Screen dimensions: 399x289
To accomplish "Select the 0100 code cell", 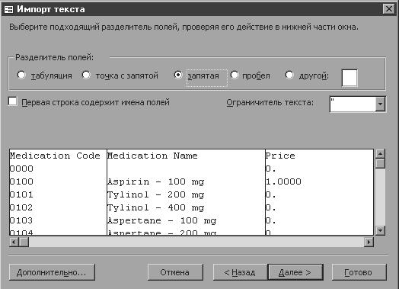I will [21, 181].
